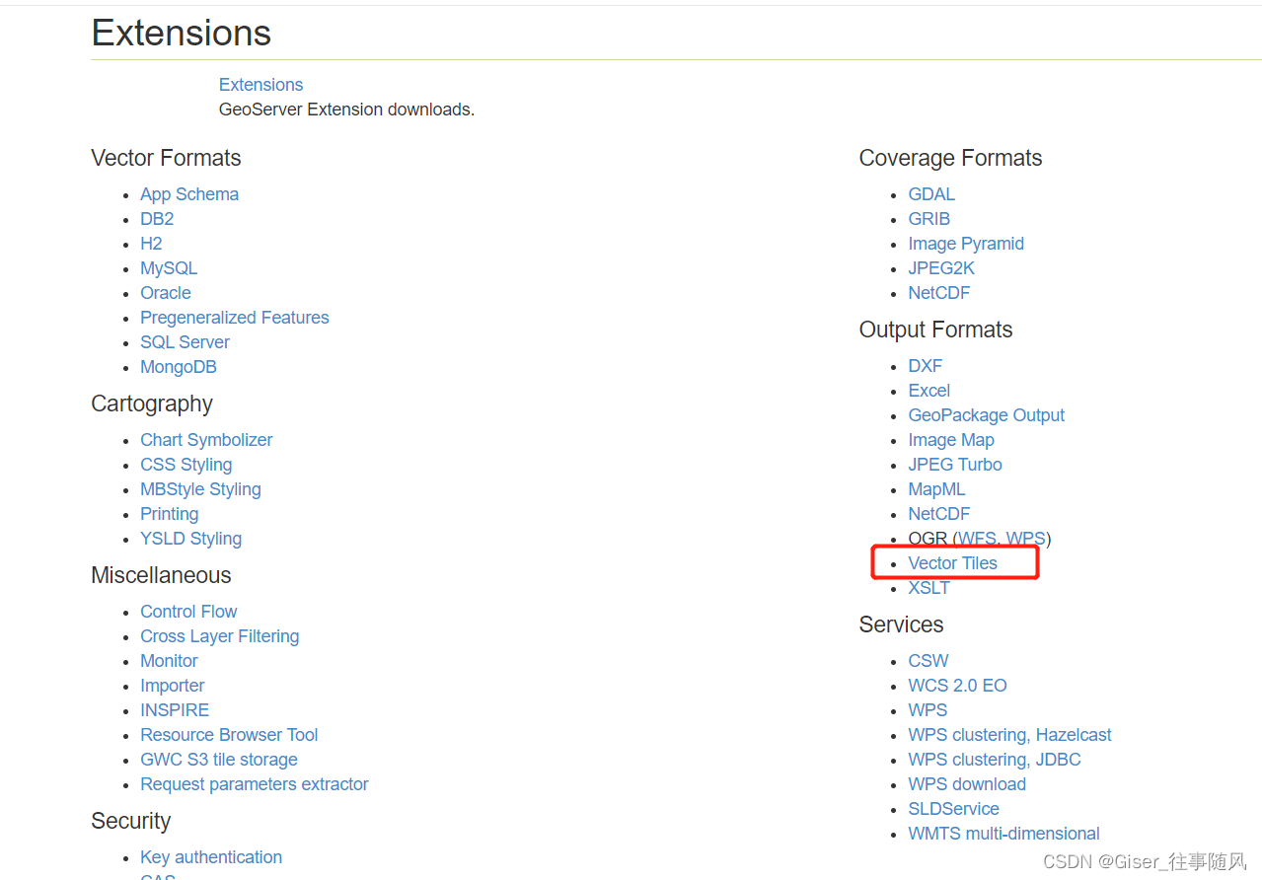
Task: Select the WPS clustering, Hazelcast link
Action: click(x=1009, y=735)
